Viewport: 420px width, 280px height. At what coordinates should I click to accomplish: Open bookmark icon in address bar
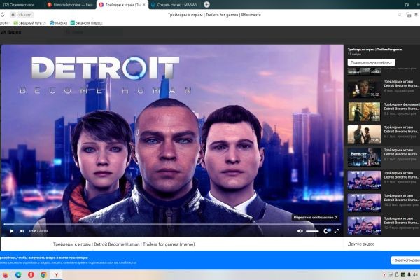416,15
